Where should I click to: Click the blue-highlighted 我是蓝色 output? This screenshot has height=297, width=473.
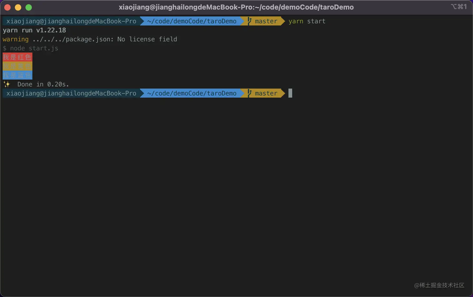point(18,75)
